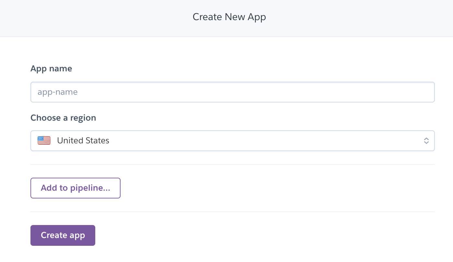Screen dimensions: 453x262
Task: Click empty space right of United States text
Action: point(259,141)
